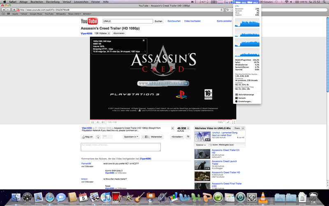The width and height of the screenshot is (329, 206).
Task: Toggle Autom. Wiedergabe switch on
Action: [210, 145]
